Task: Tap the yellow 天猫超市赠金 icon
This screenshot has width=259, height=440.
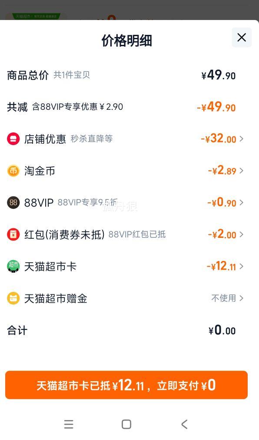Action: [x=13, y=298]
